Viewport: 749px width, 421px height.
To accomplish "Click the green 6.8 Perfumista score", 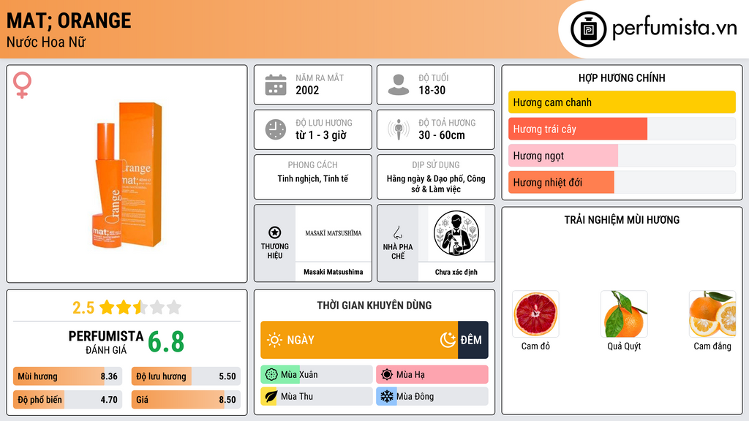I will tap(166, 342).
